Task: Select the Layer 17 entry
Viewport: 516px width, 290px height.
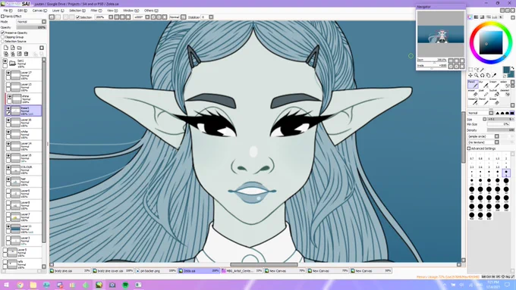Action: click(x=24, y=75)
